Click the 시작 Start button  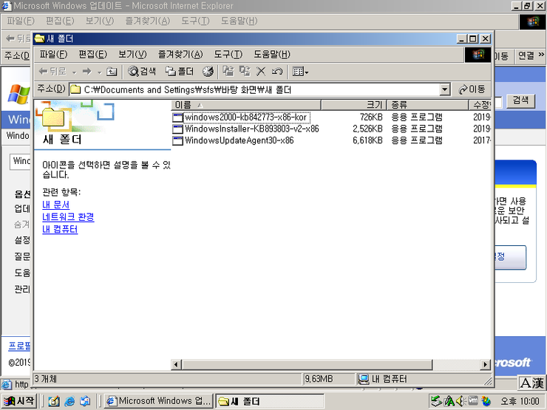[x=19, y=401]
